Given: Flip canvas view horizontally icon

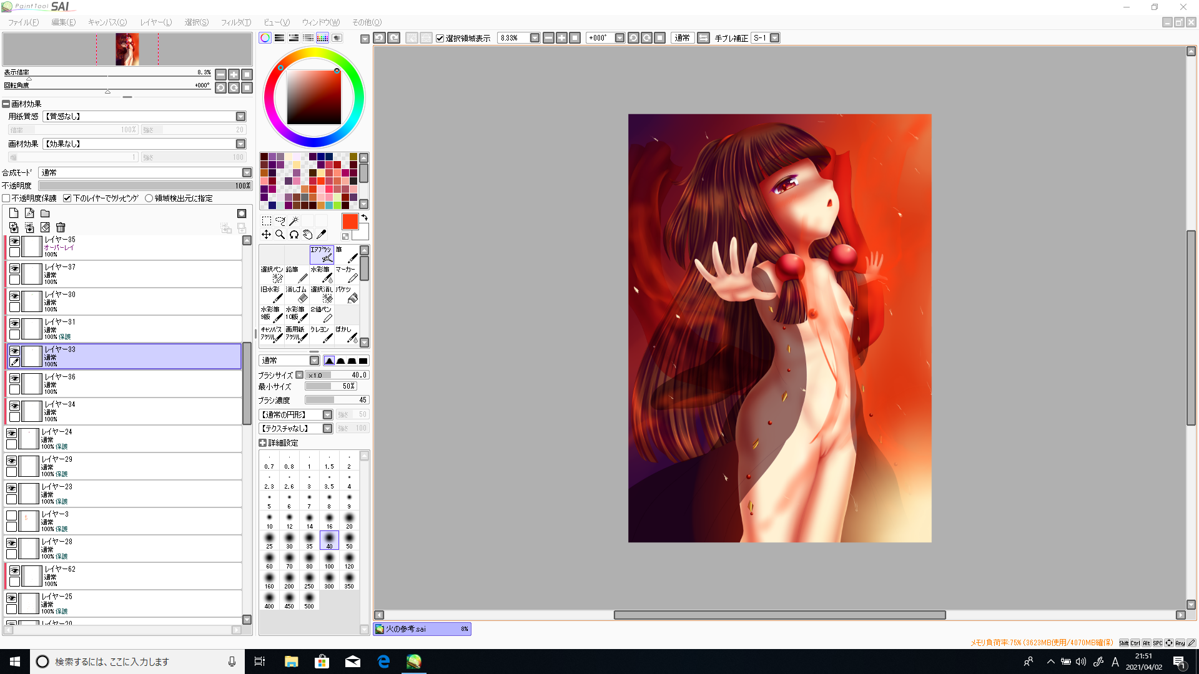Looking at the screenshot, I should [x=703, y=38].
